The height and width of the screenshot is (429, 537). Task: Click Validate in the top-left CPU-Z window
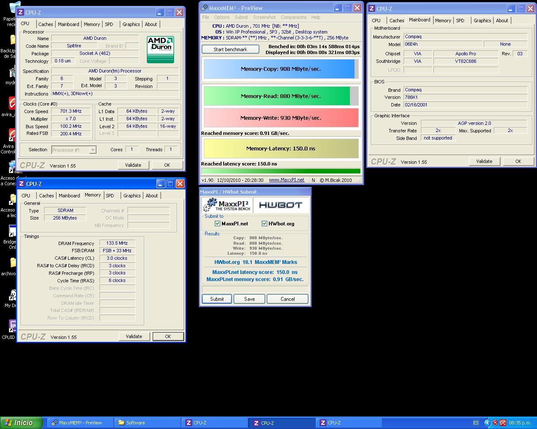pos(133,165)
